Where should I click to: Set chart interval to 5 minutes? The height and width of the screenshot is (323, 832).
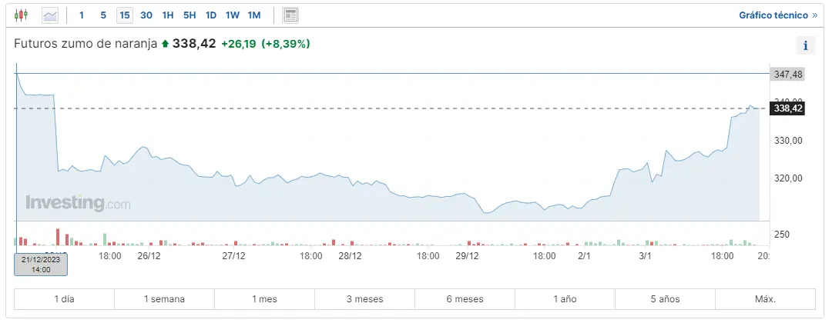click(103, 15)
